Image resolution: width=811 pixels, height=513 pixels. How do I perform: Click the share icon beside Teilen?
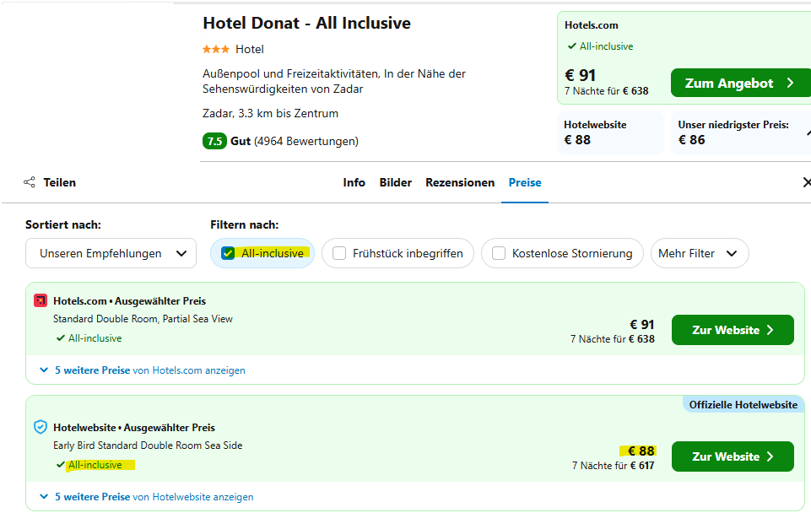pos(30,182)
